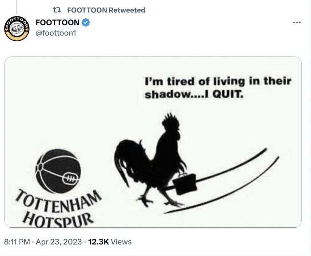This screenshot has width=311, height=256.
Task: Click the "Apr 23, 2023" date
Action: tap(60, 242)
